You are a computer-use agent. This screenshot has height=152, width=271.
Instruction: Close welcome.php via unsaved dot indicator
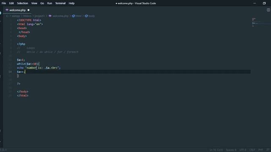[x=28, y=10]
